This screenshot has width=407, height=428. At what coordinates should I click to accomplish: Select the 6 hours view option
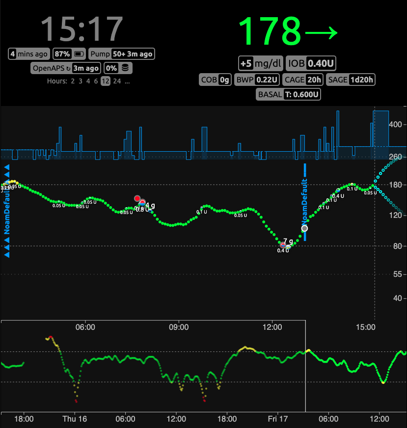coord(96,81)
